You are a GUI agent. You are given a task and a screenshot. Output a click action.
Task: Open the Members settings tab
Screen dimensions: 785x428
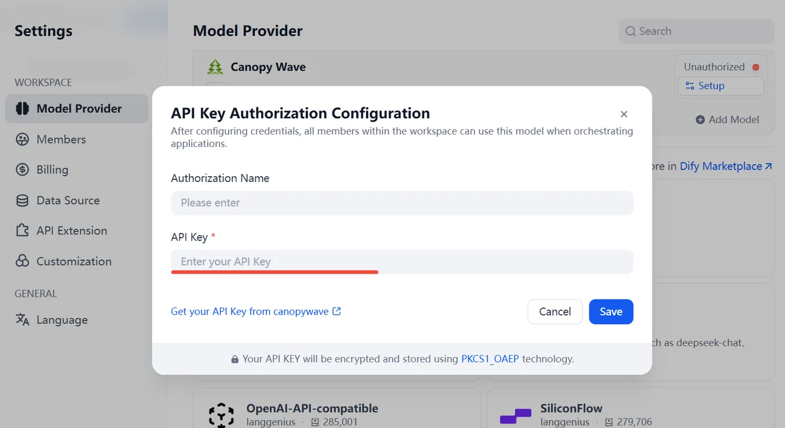tap(61, 140)
